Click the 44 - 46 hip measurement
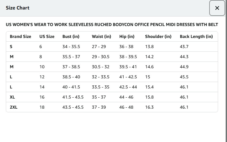This screenshot has width=227, height=142. (x=126, y=97)
